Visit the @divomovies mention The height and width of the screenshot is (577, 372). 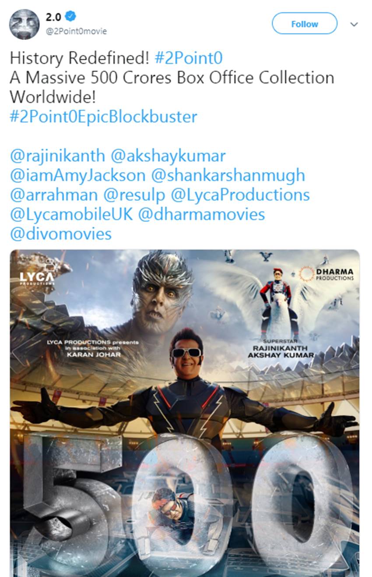61,234
